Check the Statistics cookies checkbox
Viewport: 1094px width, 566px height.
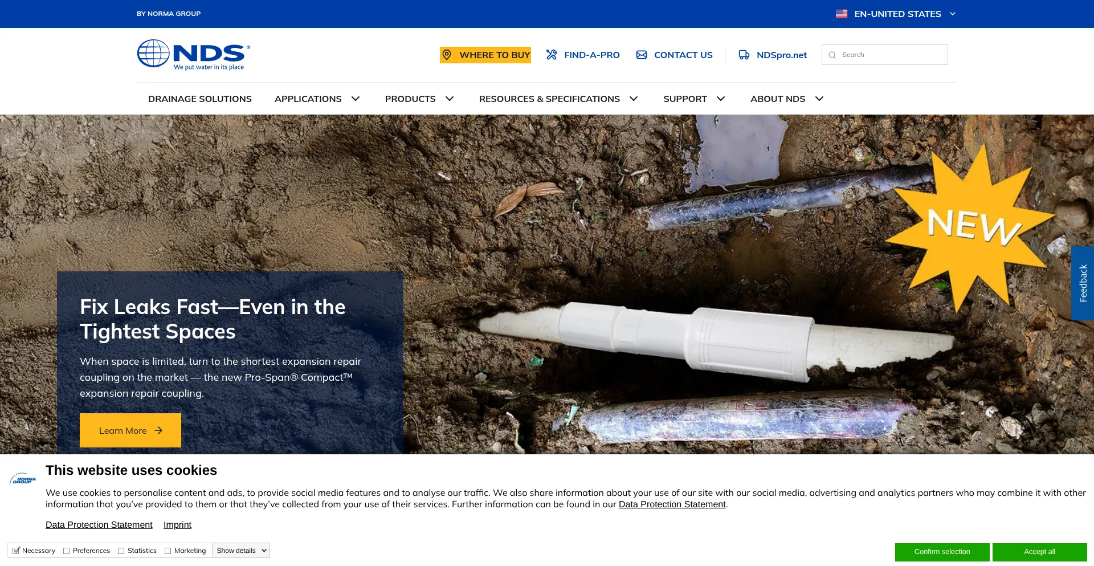click(x=121, y=551)
